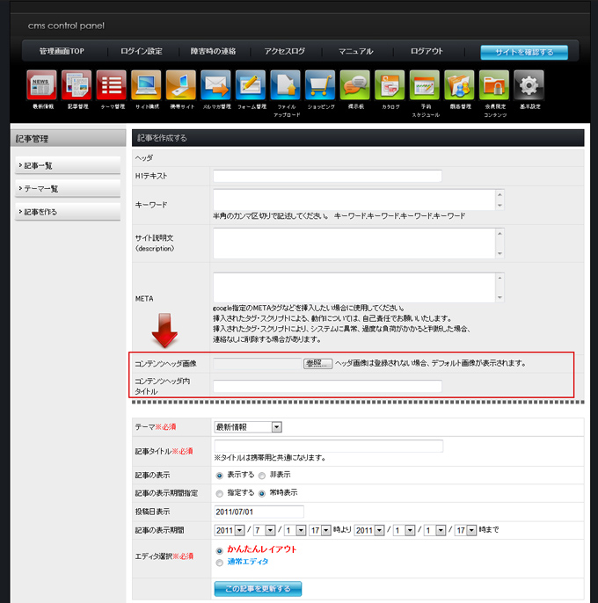
Task: Open the 会員限定コンテンツ locked folder icon
Action: pyautogui.click(x=494, y=86)
